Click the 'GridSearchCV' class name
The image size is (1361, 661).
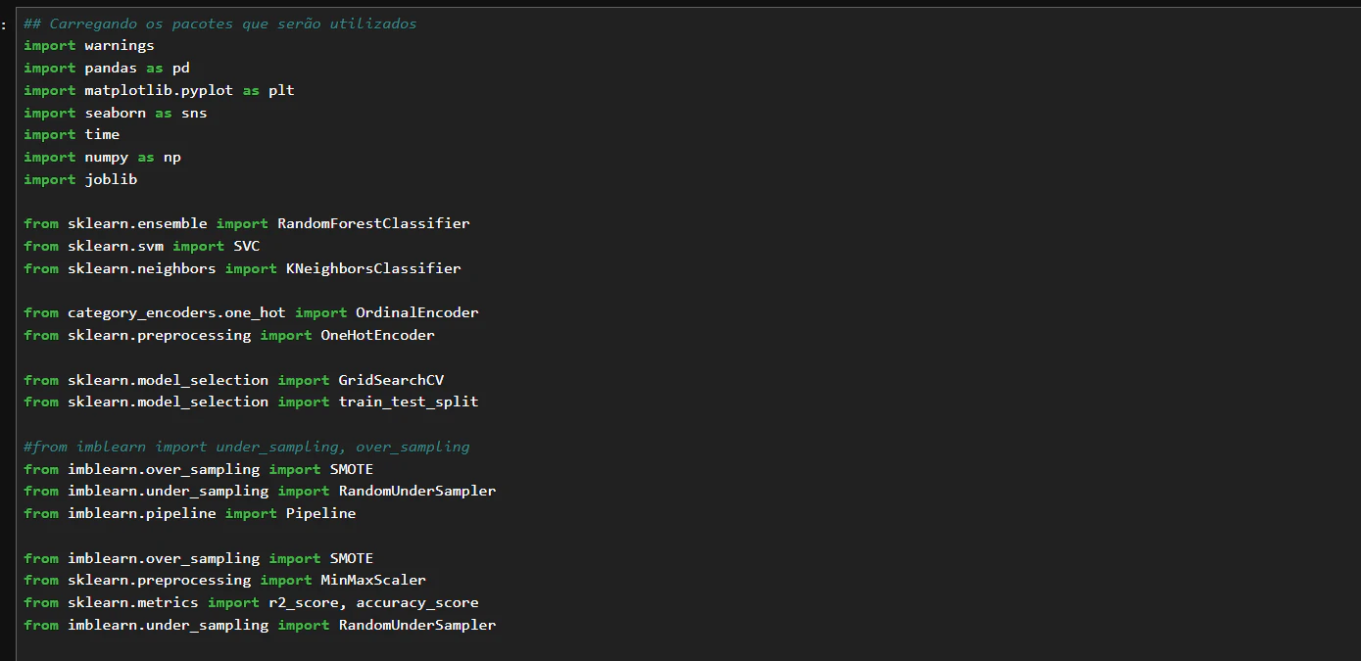[391, 380]
